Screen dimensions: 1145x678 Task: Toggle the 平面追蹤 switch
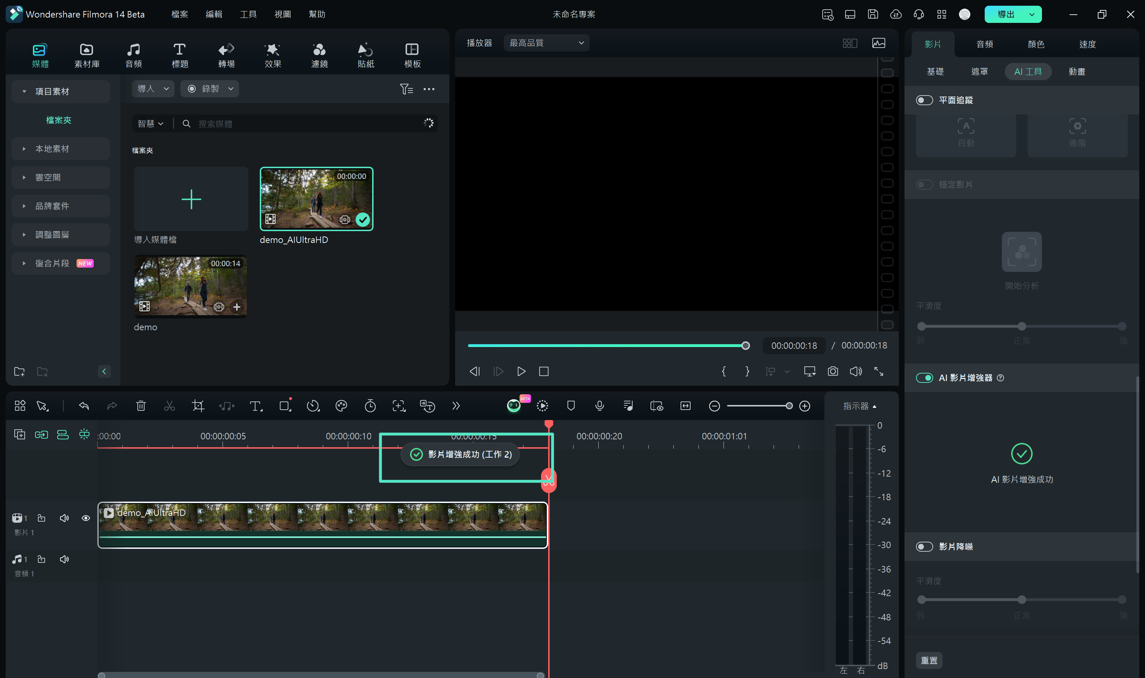(x=924, y=100)
